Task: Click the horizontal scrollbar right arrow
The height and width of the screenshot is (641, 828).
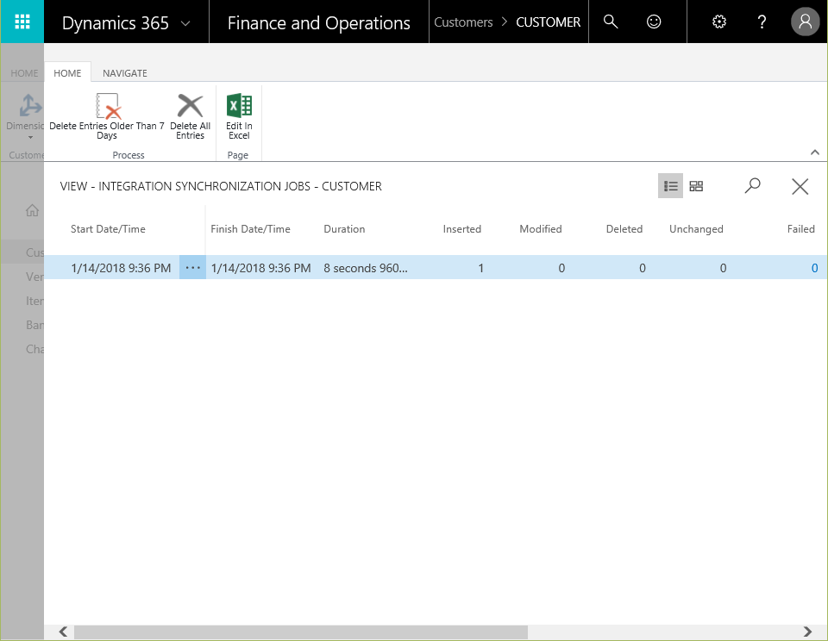Action: [807, 632]
